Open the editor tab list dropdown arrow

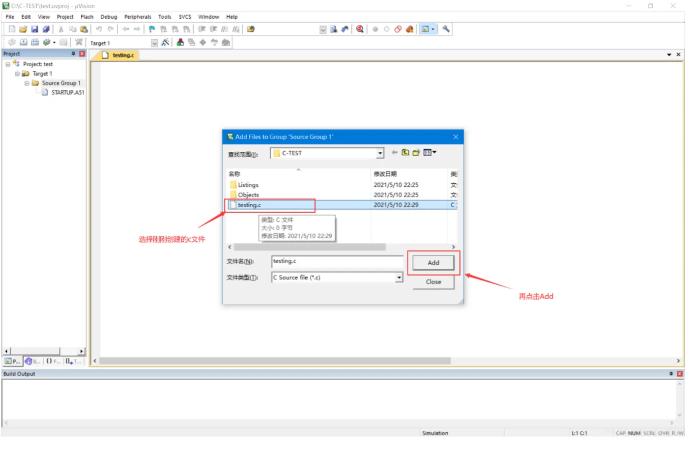click(669, 55)
